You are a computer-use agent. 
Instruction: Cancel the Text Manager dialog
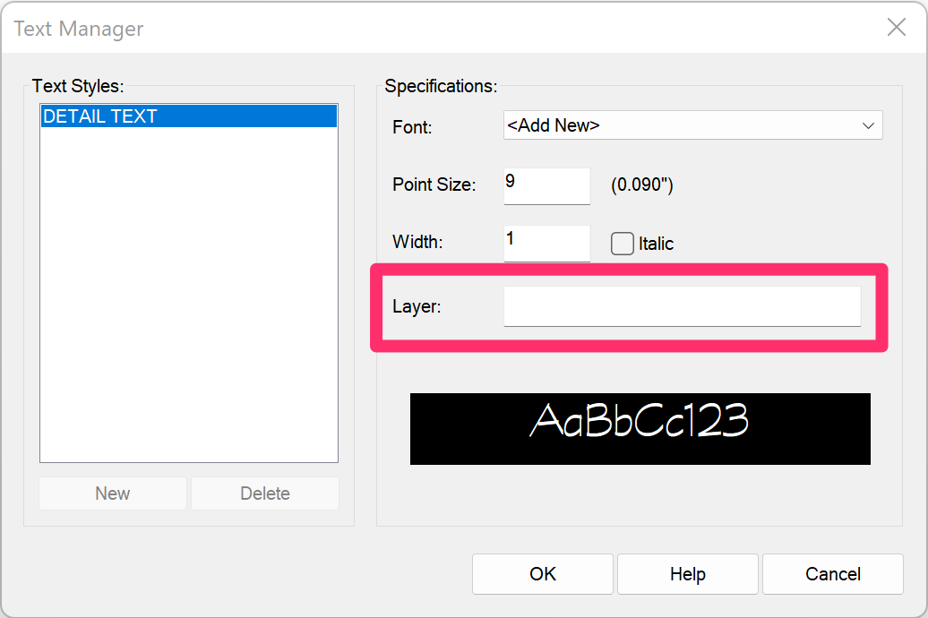point(832,573)
